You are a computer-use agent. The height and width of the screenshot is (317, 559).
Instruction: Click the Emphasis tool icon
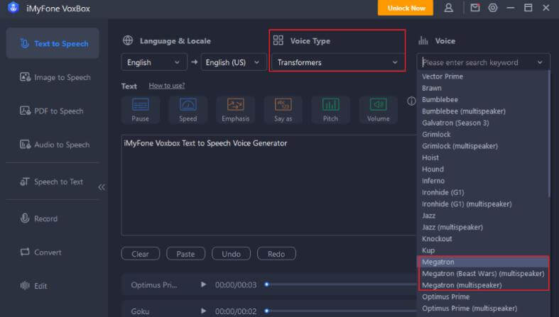(236, 110)
